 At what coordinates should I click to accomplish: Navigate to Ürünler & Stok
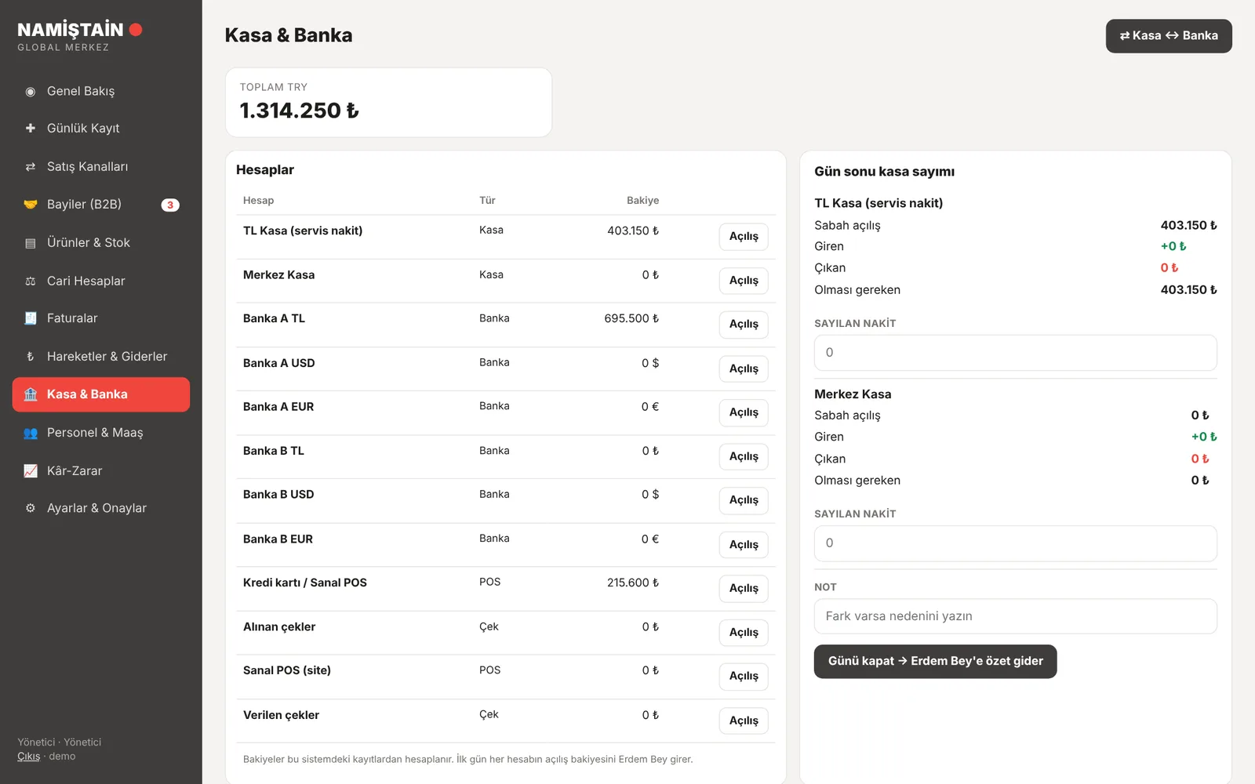click(101, 243)
